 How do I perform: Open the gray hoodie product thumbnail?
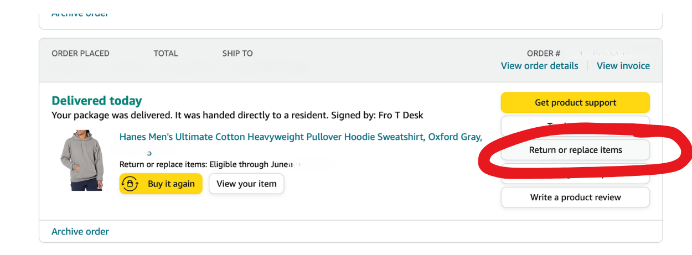coord(82,160)
